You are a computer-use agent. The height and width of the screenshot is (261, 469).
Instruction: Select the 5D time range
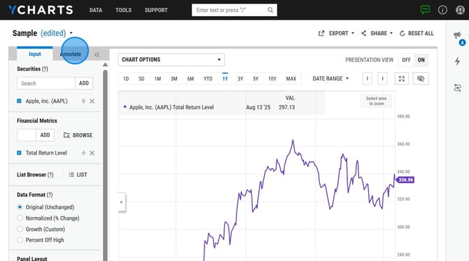coord(141,78)
